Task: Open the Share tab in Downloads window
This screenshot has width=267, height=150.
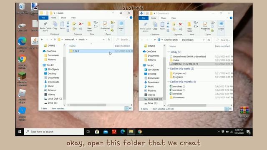Action: pyautogui.click(x=164, y=18)
